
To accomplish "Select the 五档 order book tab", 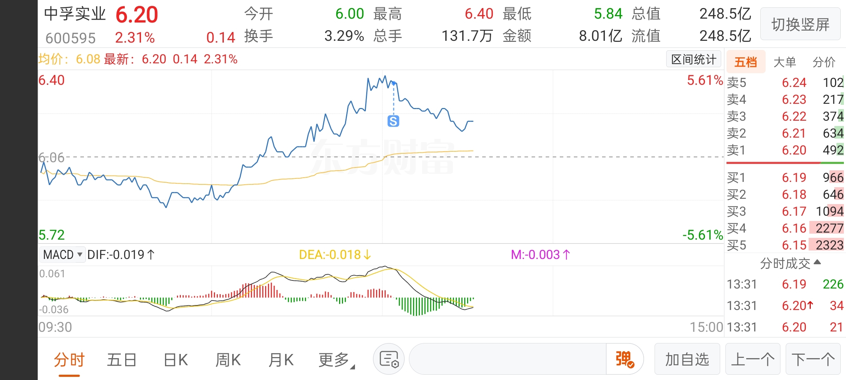I will click(746, 62).
